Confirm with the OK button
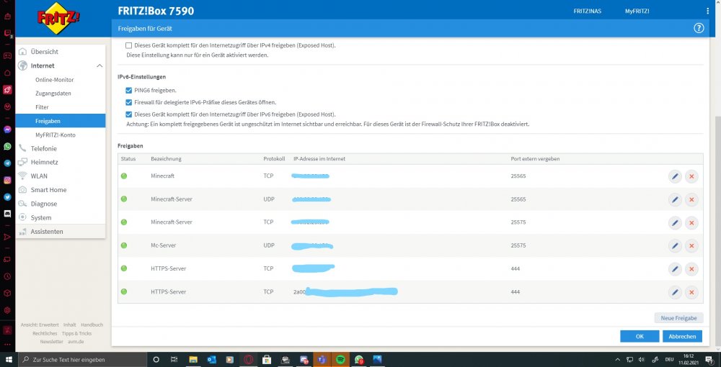 [640, 336]
